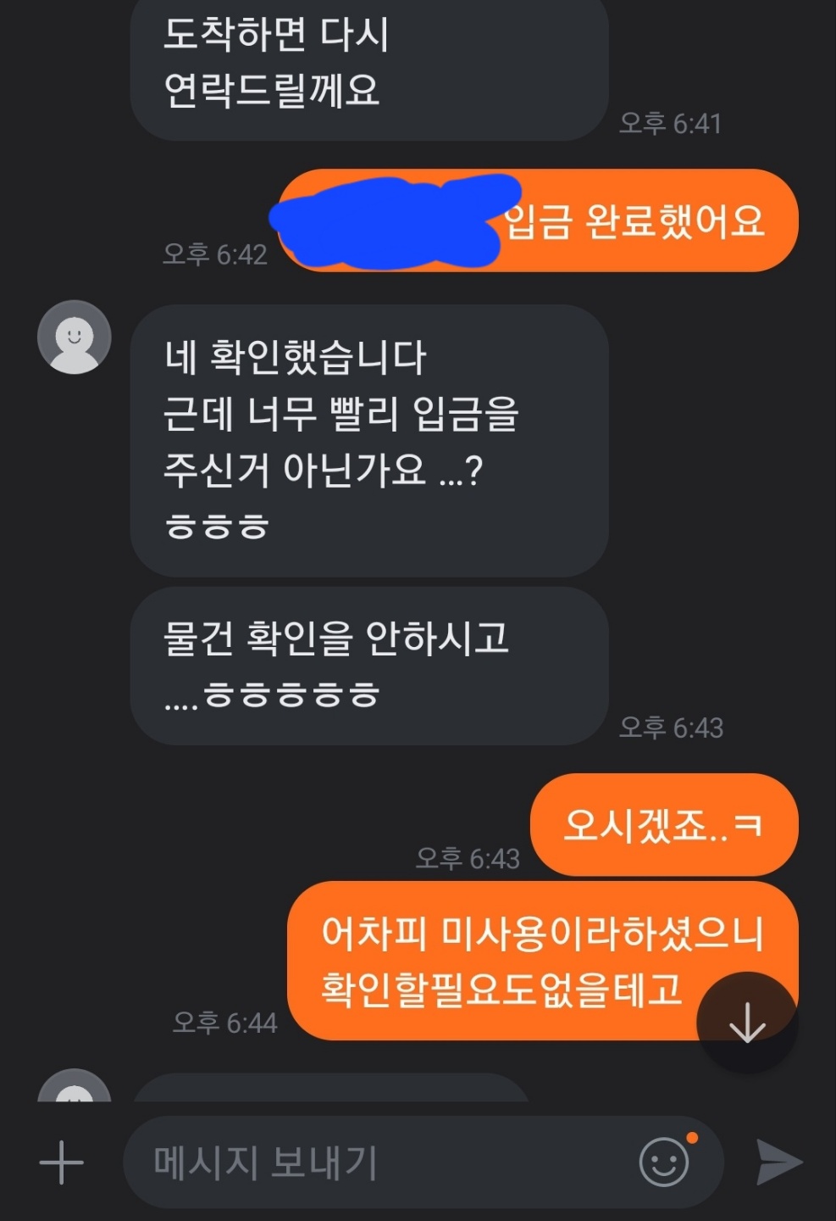Tap the 네 확인했습니다 message bubble

(369, 441)
